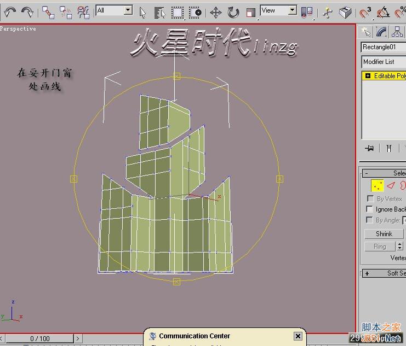Switch to the Create panel tab

[366, 32]
